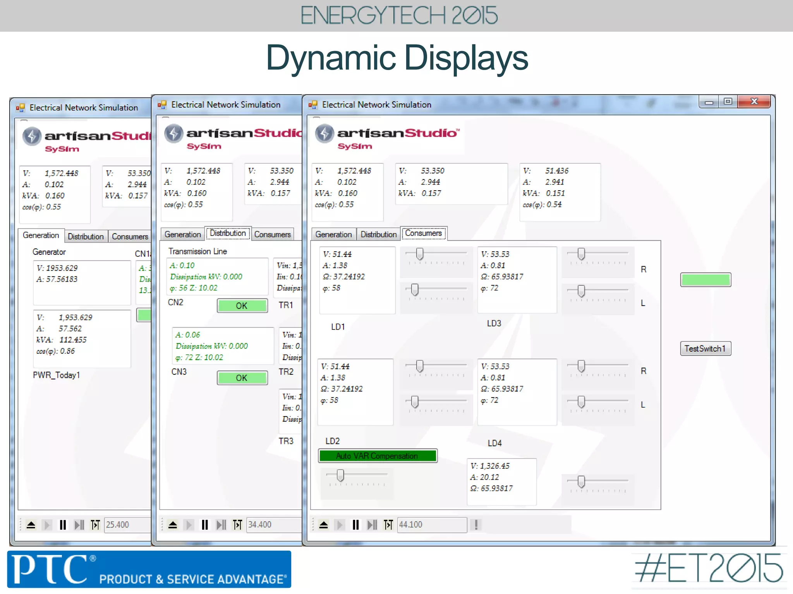Click the play icon beside the 44.100 time field
This screenshot has width=793, height=594.
click(x=340, y=525)
